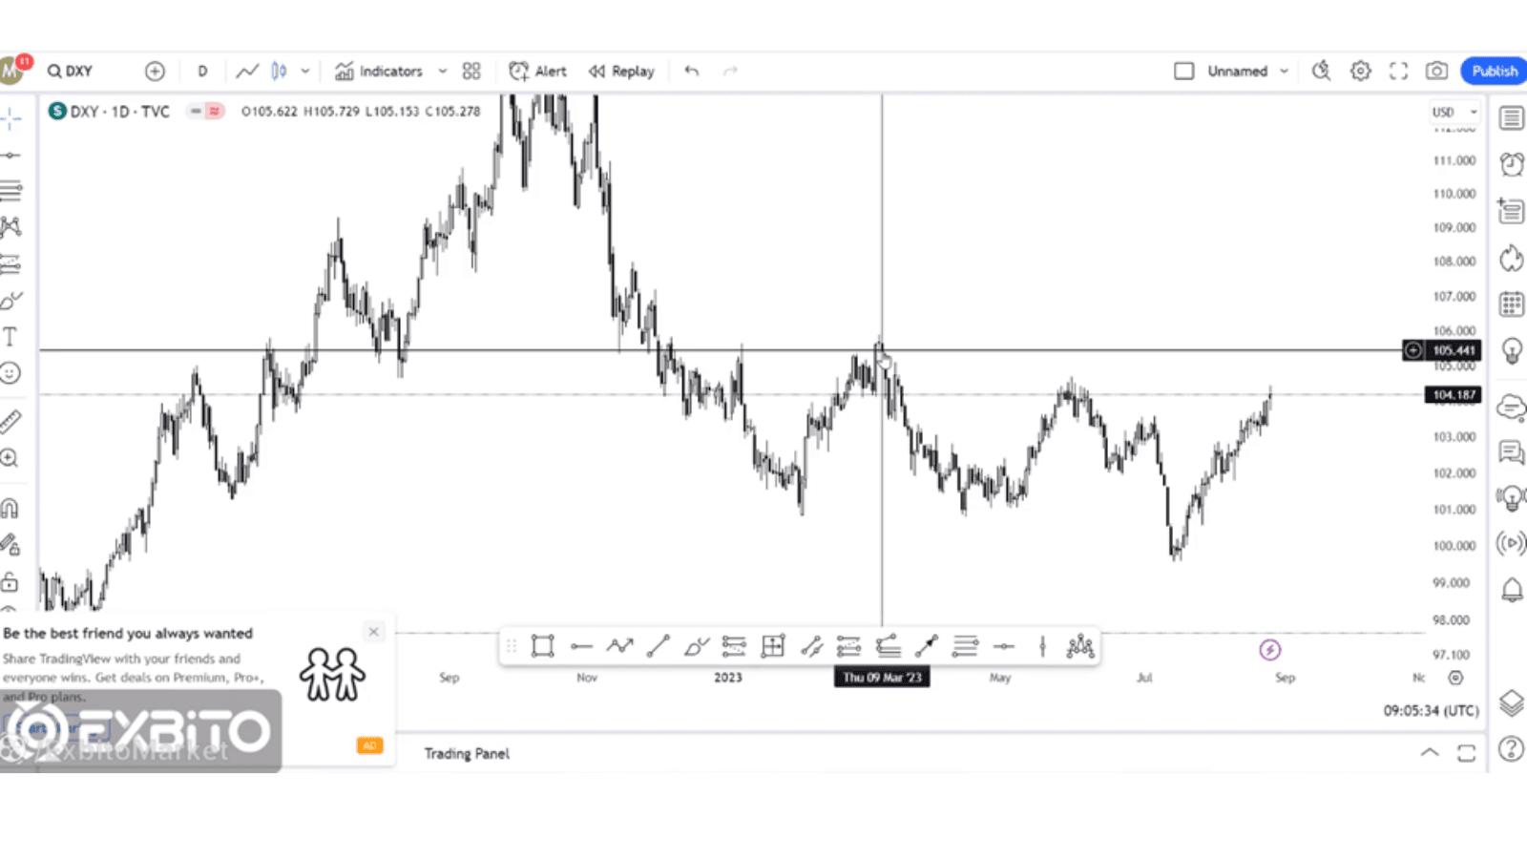Open the DXY symbol search
1527x859 pixels.
point(71,72)
